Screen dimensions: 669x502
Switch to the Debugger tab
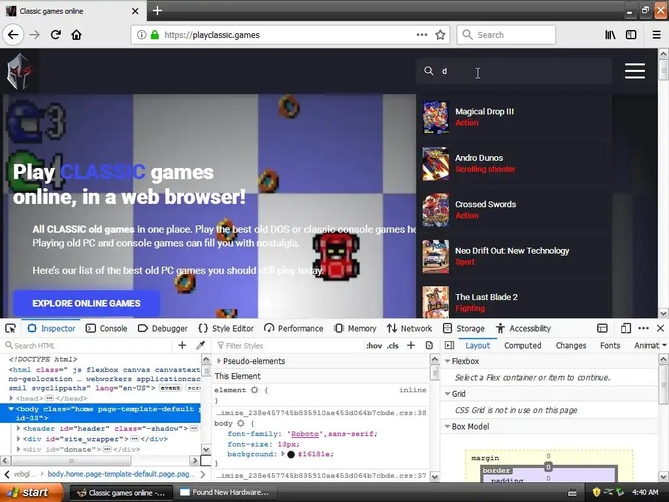(x=163, y=328)
